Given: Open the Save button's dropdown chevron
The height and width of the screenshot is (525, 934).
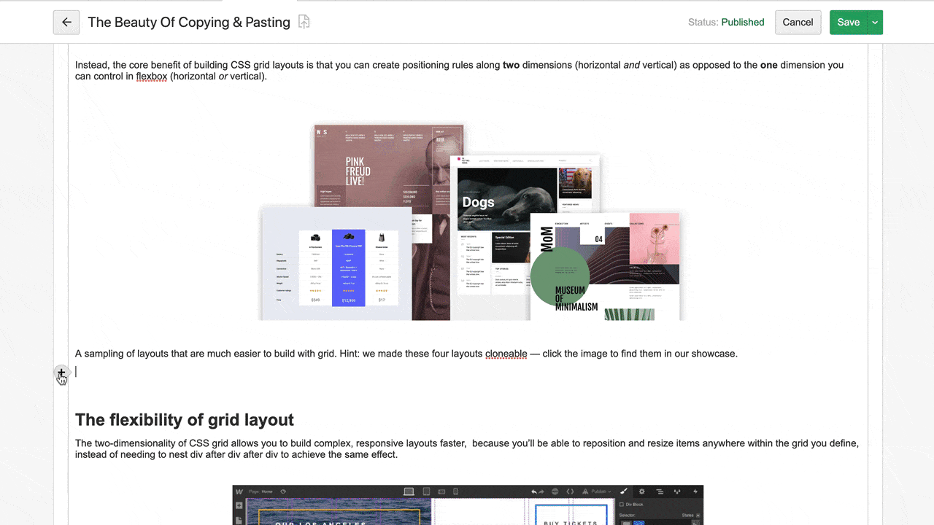Looking at the screenshot, I should click(x=873, y=22).
